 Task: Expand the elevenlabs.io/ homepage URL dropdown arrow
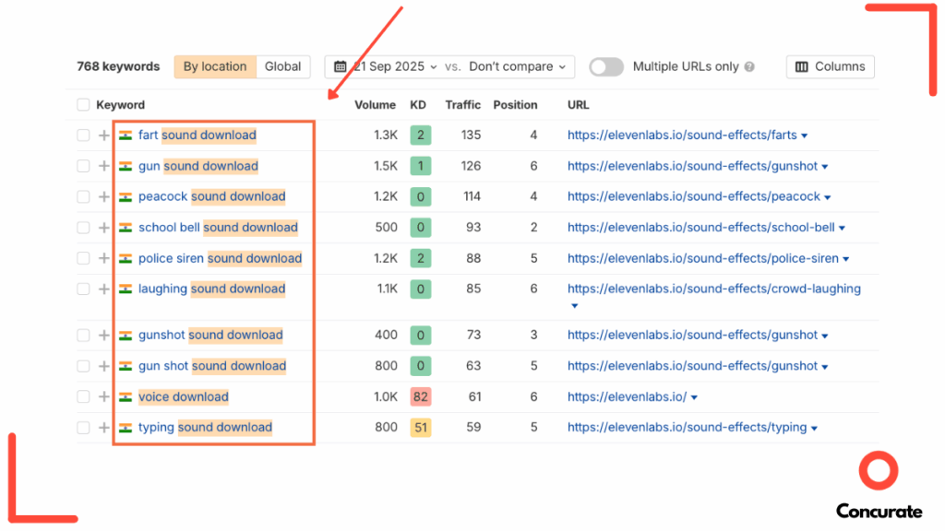[x=694, y=397]
